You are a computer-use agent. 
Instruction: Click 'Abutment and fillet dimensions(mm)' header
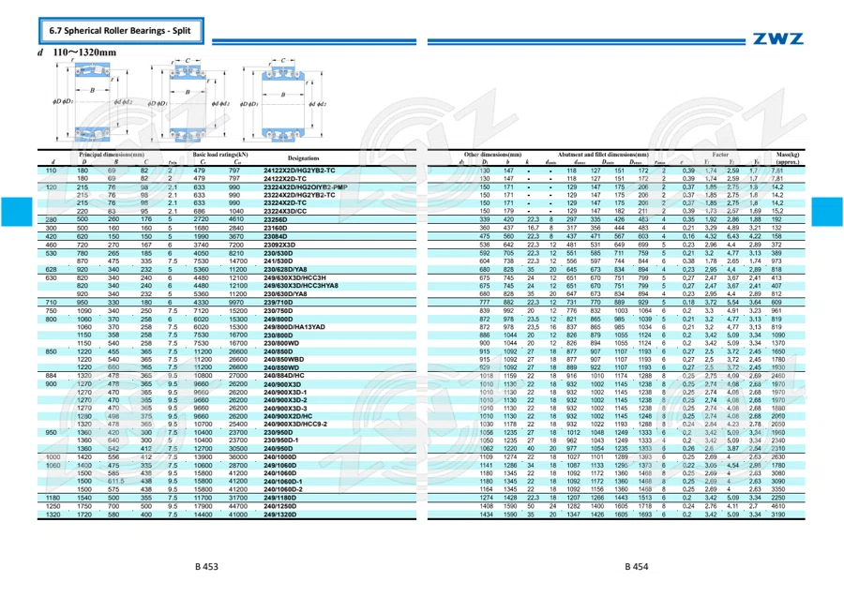point(603,155)
